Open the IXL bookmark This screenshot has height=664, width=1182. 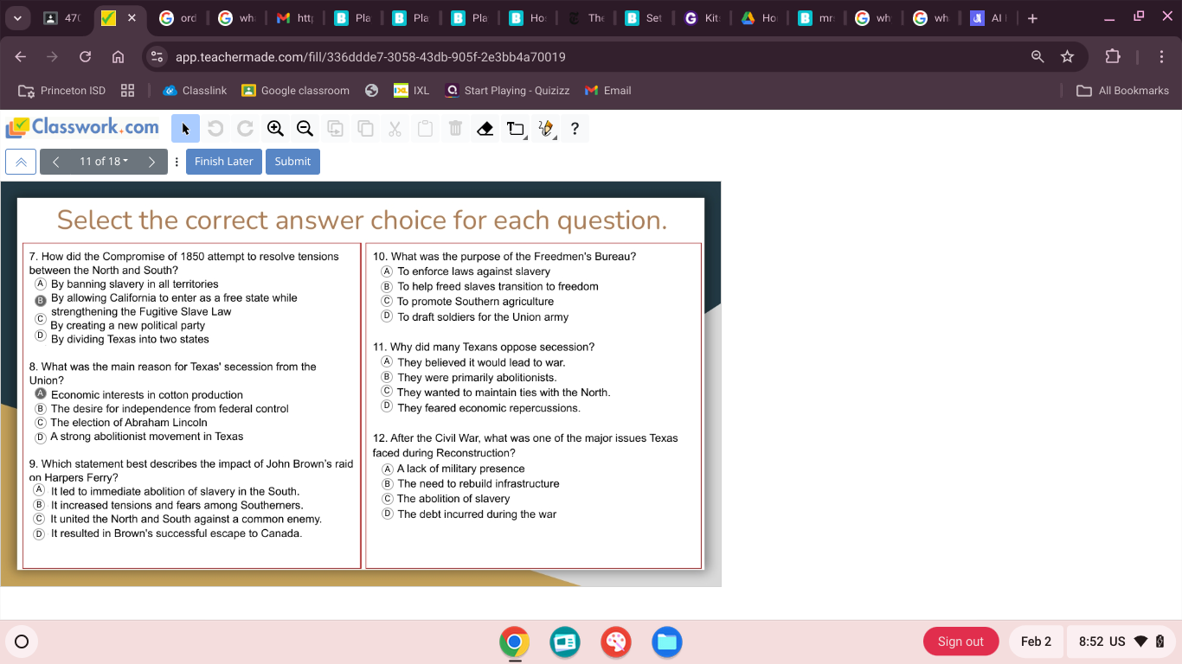pos(411,90)
